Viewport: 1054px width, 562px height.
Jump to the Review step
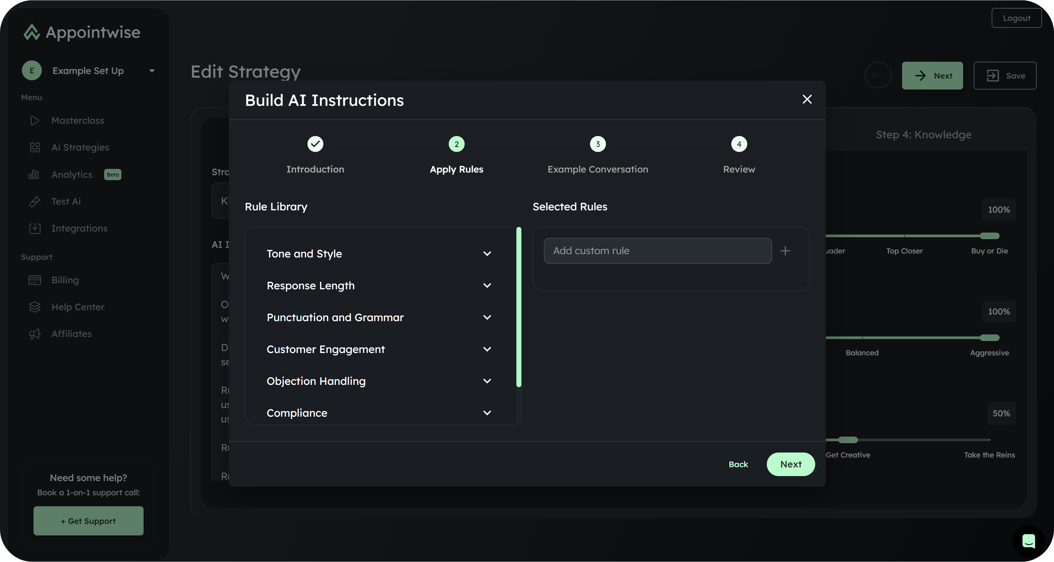pyautogui.click(x=739, y=144)
